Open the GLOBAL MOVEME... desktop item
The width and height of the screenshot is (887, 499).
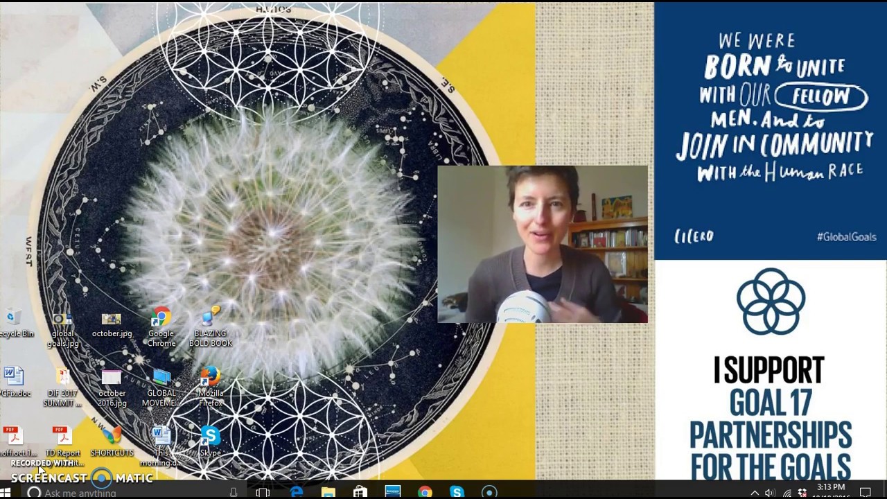(161, 387)
